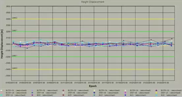This screenshot has height=97, width=182.
Task: Select the B1TP-03 legend marker
Action: coord(63,90)
